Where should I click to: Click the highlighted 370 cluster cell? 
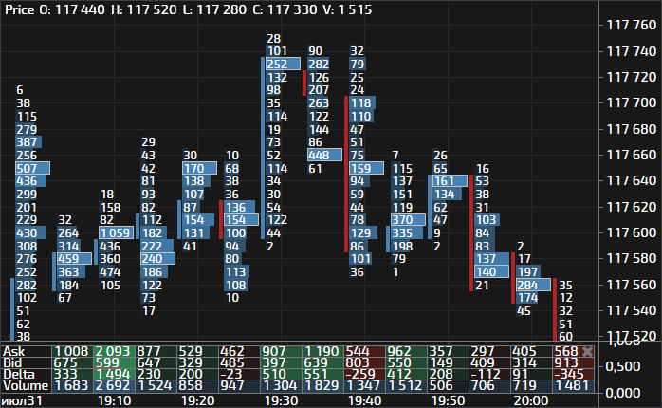click(x=402, y=219)
